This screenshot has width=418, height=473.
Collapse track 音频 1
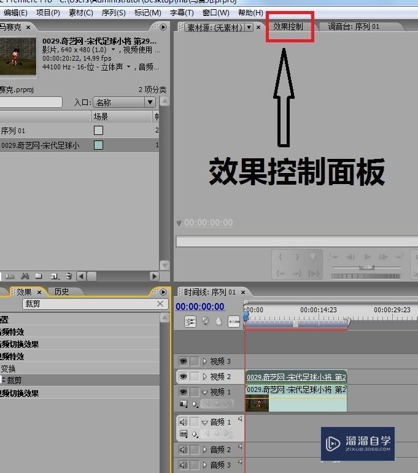pos(204,422)
